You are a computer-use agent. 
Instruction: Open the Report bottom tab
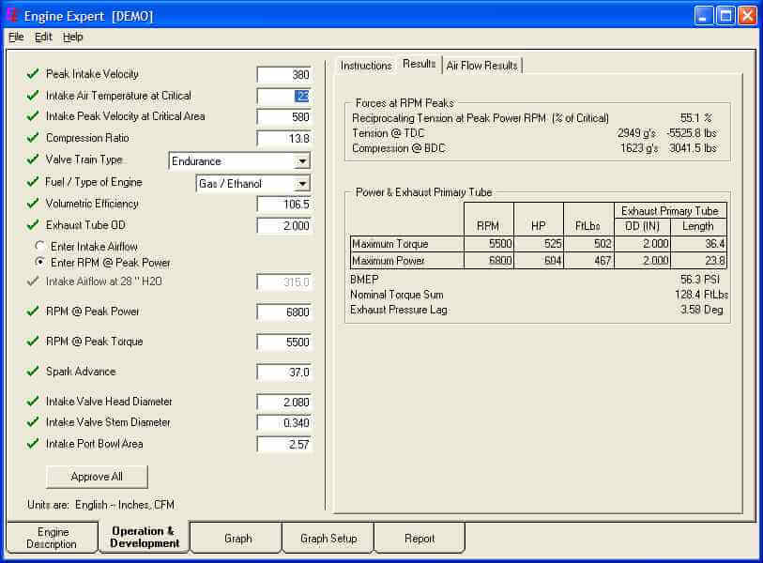pos(420,539)
